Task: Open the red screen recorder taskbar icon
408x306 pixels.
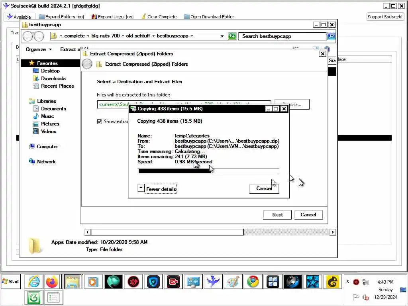Action: click(x=173, y=282)
